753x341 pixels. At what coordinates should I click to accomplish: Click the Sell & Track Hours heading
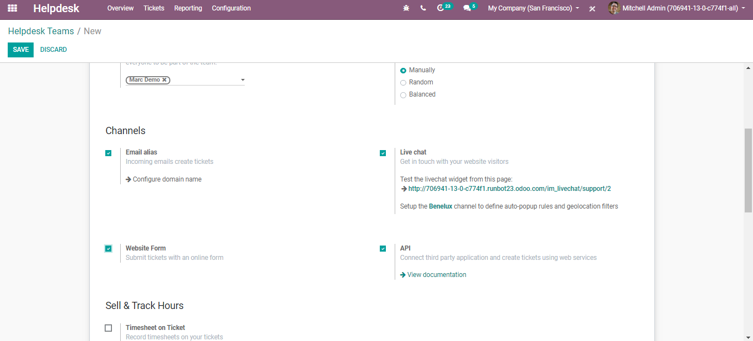(144, 306)
